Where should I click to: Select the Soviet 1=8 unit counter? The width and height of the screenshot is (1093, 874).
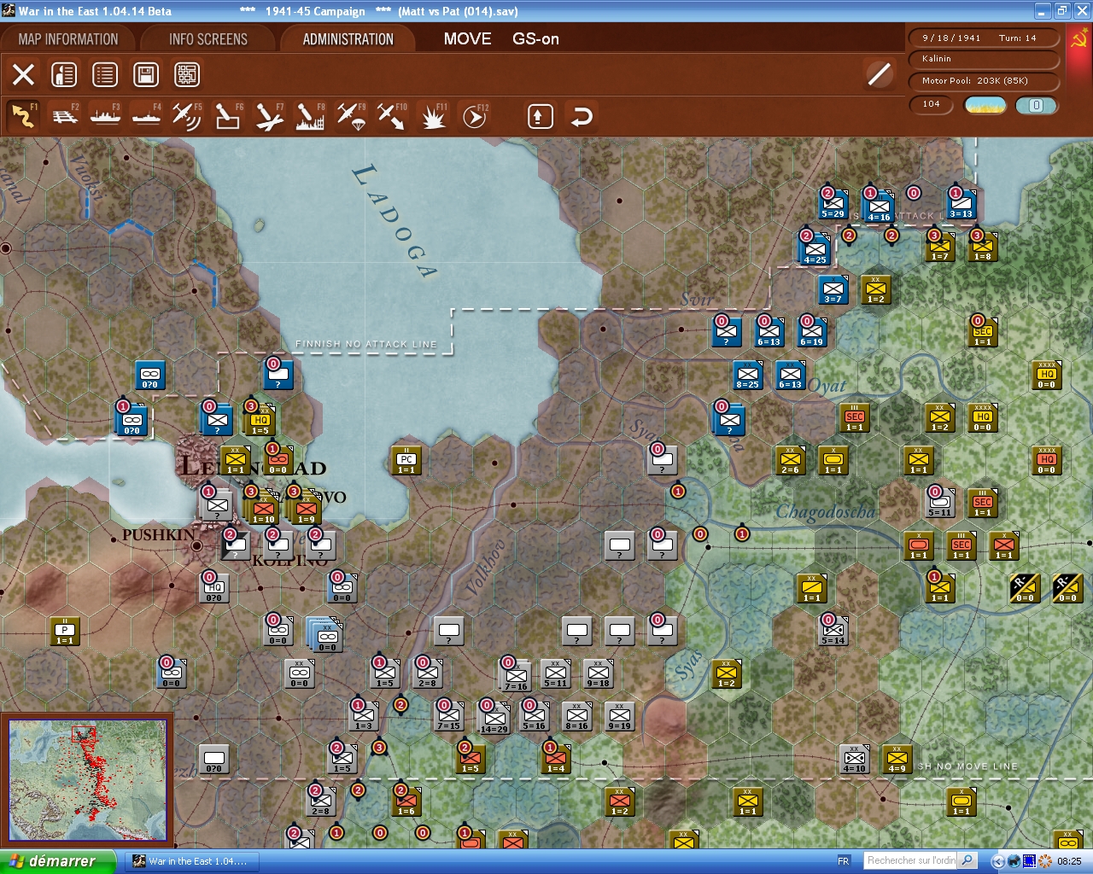[983, 247]
